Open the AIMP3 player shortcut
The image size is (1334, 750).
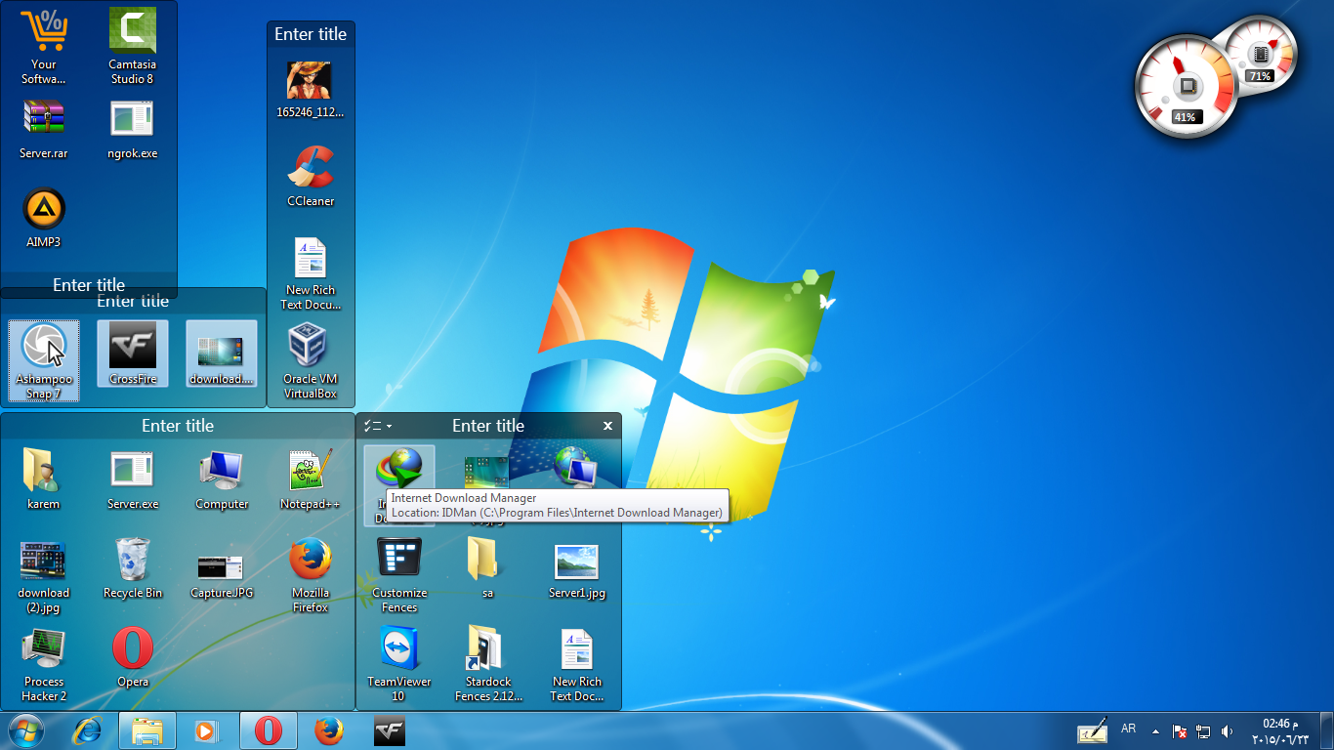pyautogui.click(x=44, y=218)
